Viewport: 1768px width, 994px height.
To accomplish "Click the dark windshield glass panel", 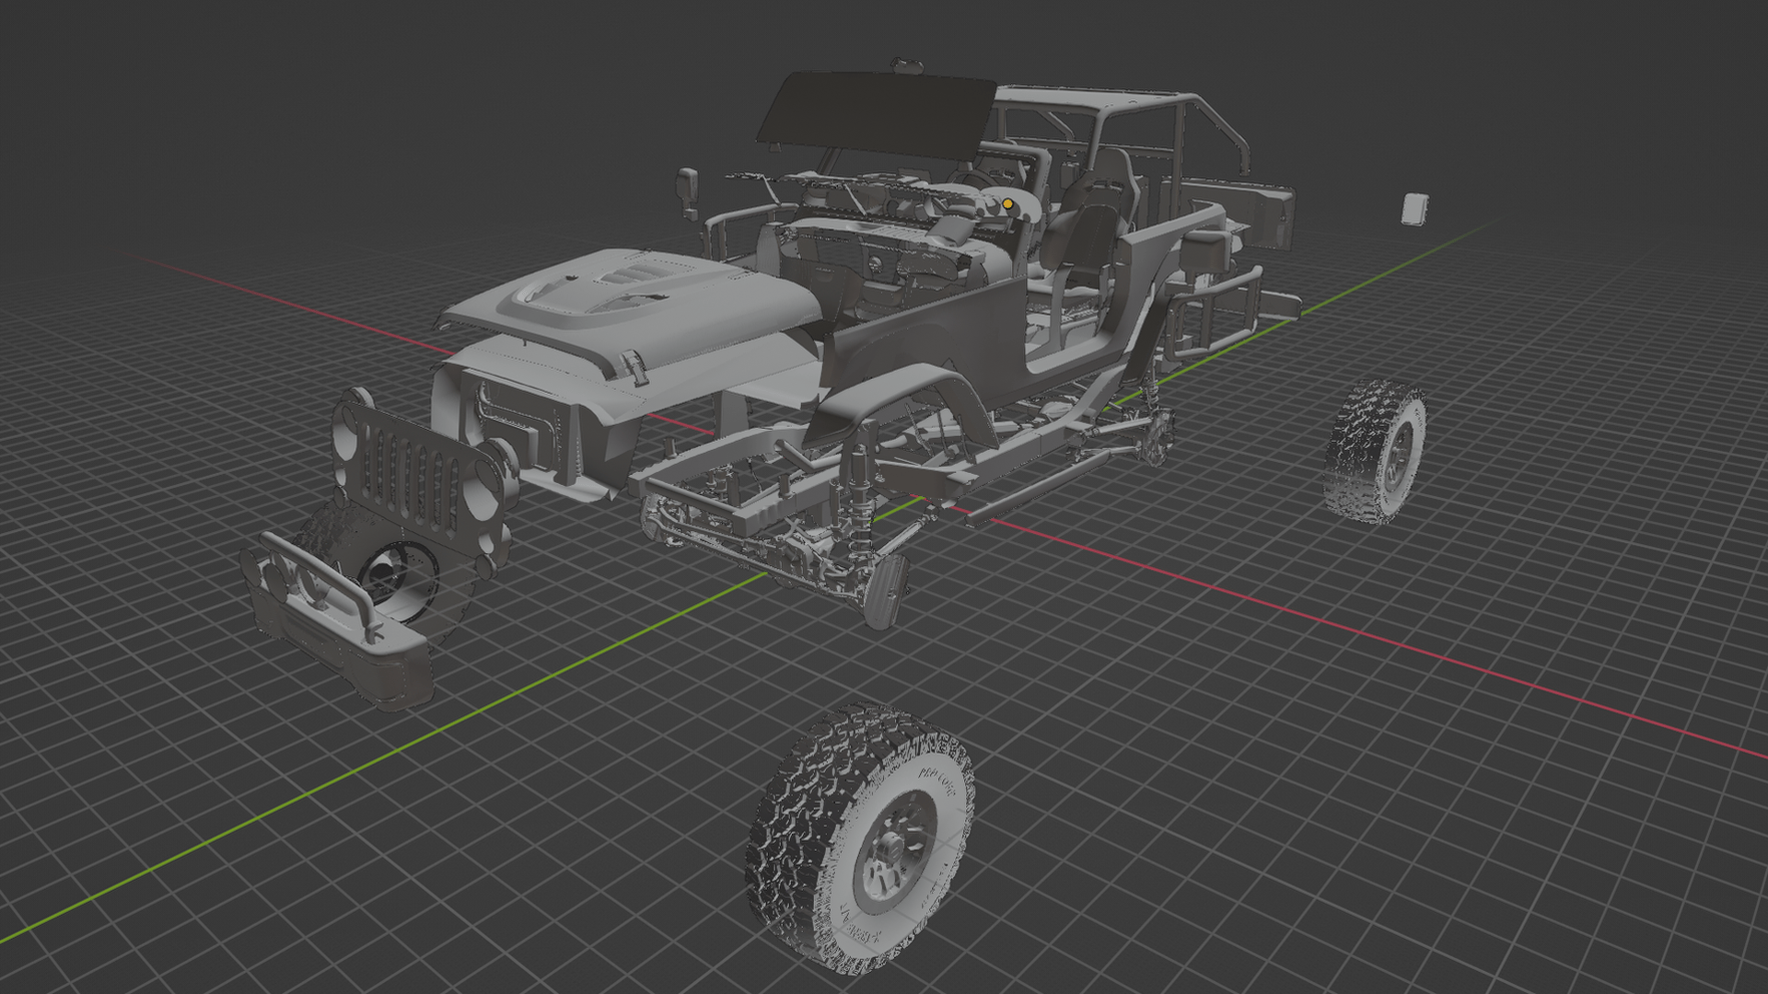I will coord(877,117).
